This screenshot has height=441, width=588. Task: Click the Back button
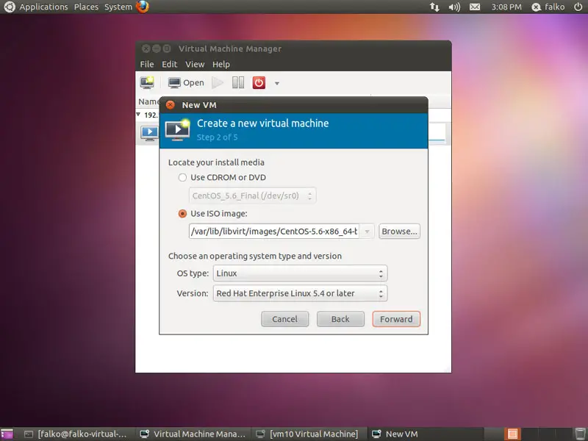340,319
